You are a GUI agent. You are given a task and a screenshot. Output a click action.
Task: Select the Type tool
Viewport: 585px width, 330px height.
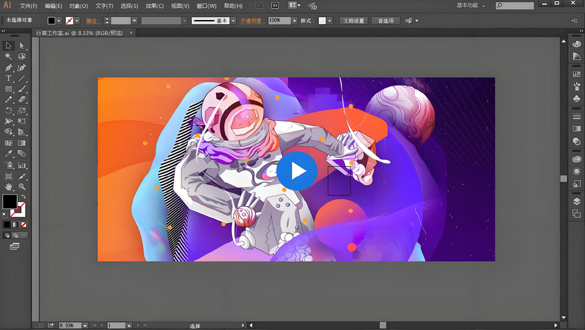pyautogui.click(x=9, y=78)
